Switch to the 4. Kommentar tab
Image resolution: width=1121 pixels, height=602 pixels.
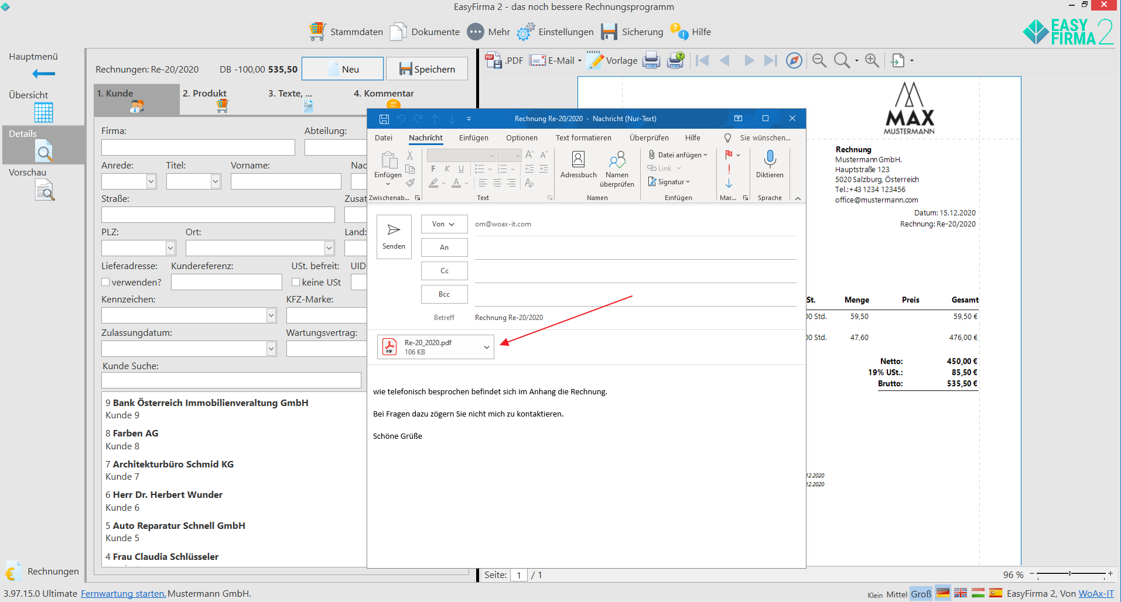click(393, 99)
